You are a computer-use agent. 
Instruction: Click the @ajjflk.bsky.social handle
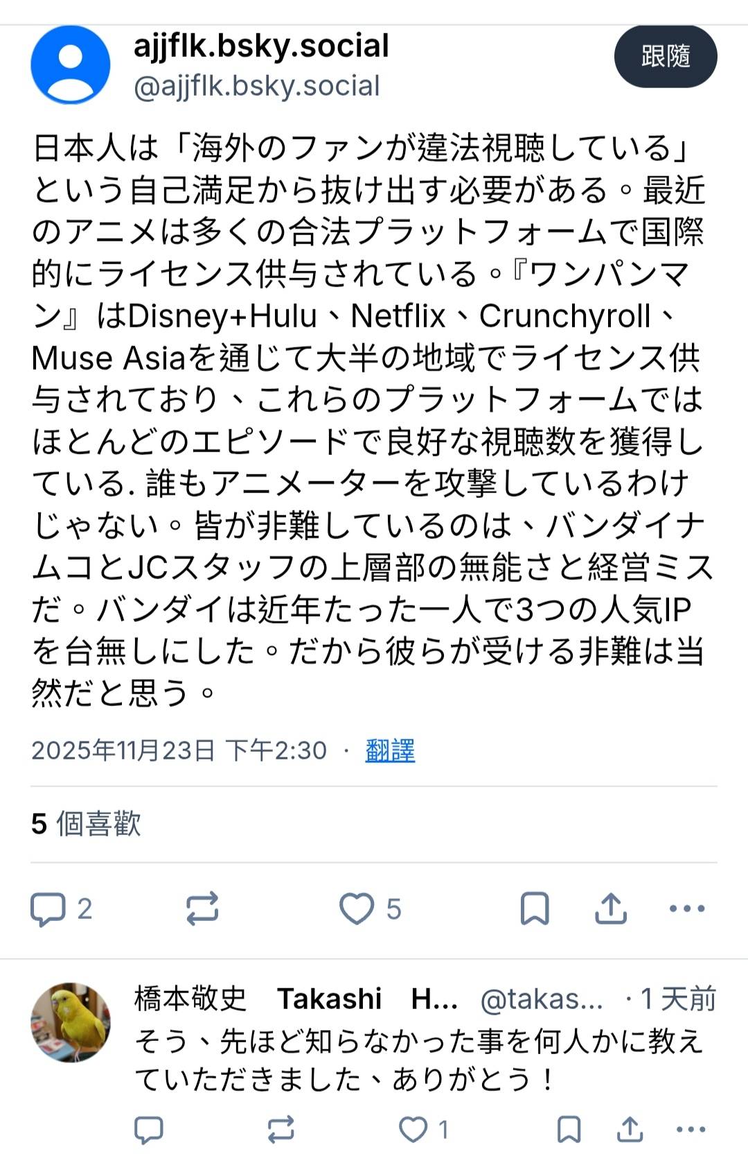click(x=256, y=87)
